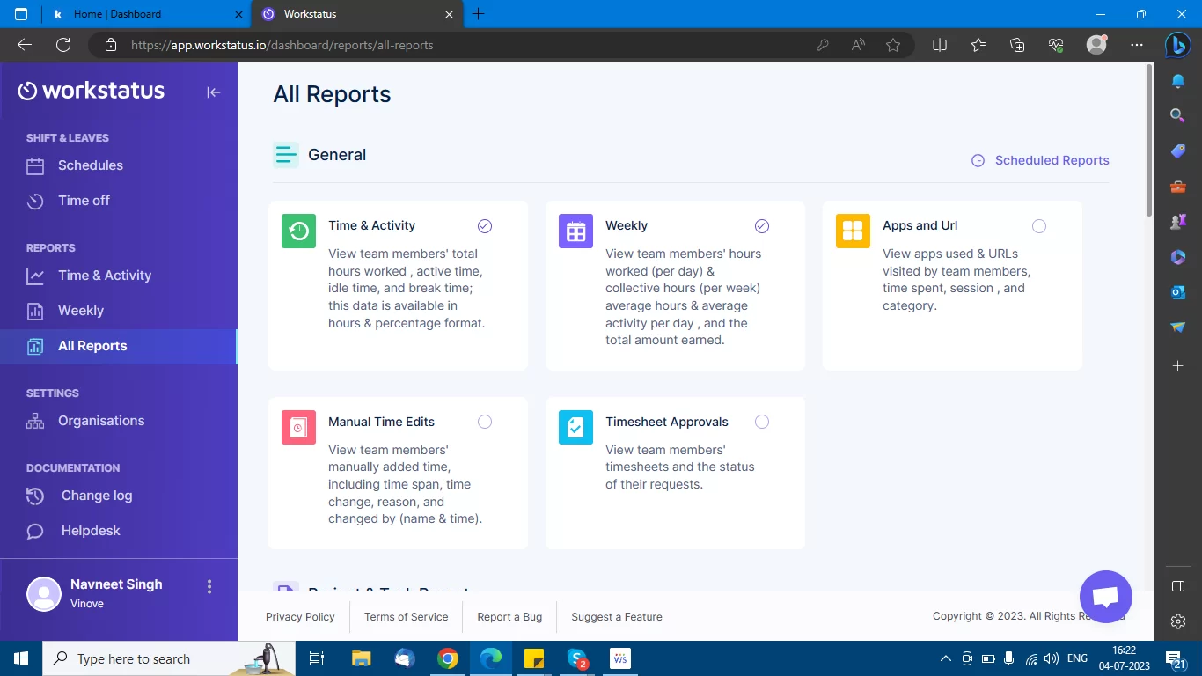Open the Time & Activity report title

pyautogui.click(x=371, y=225)
